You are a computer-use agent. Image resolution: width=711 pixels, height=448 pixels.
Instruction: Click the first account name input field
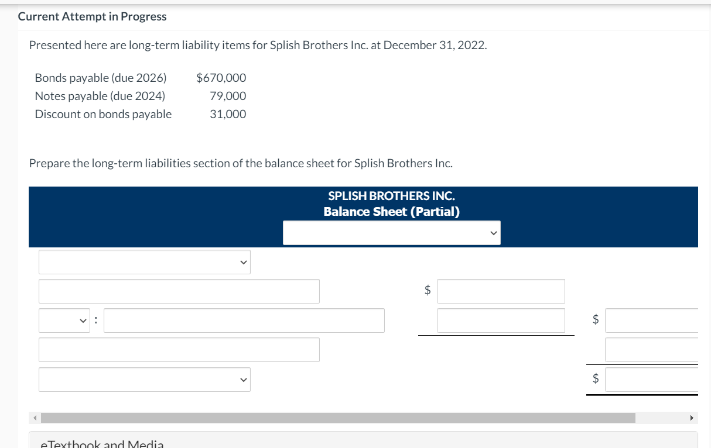179,291
